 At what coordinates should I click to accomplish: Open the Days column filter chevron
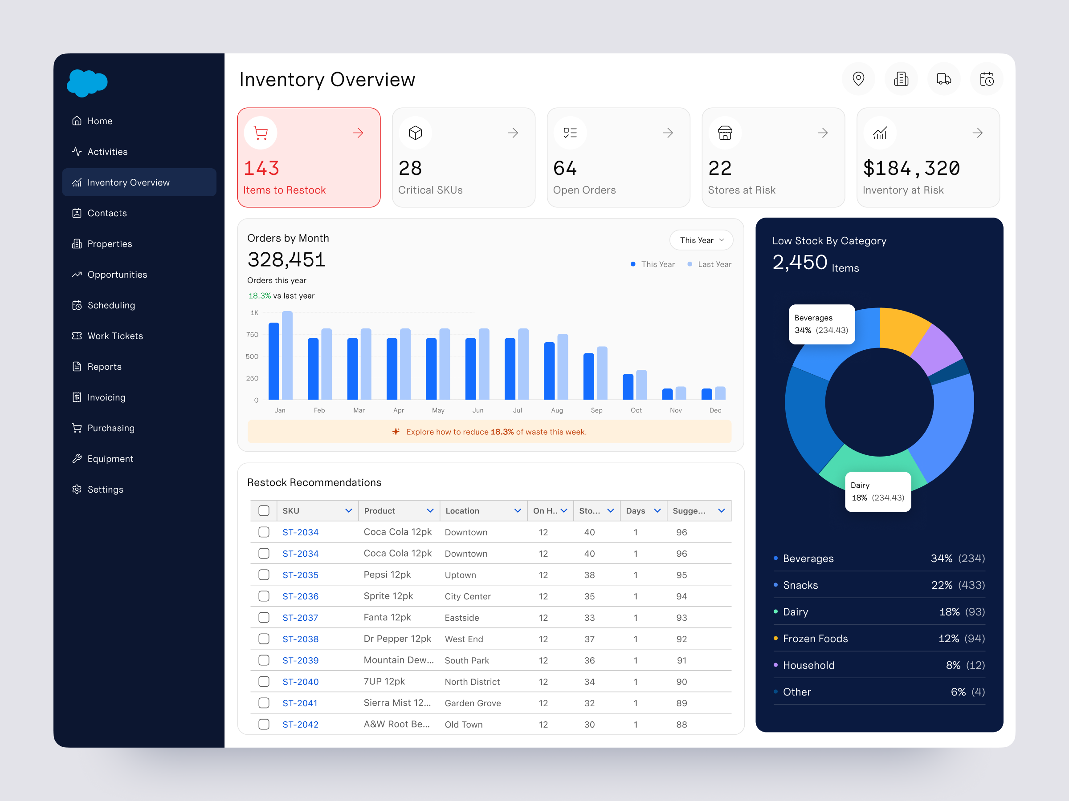[x=657, y=511]
